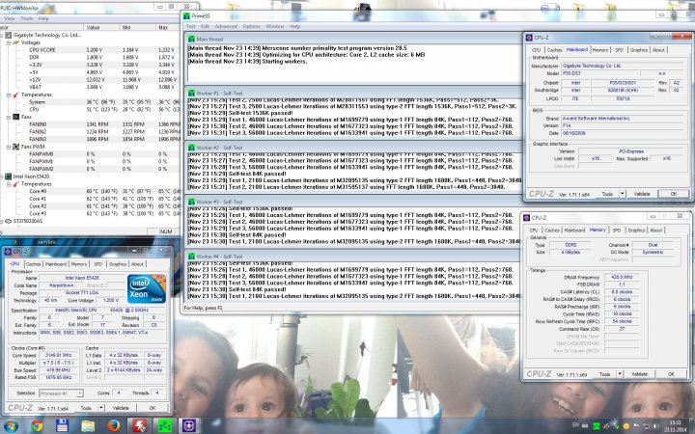The width and height of the screenshot is (695, 434).
Task: Click OK in CPU-Z Memory window
Action: point(671,374)
